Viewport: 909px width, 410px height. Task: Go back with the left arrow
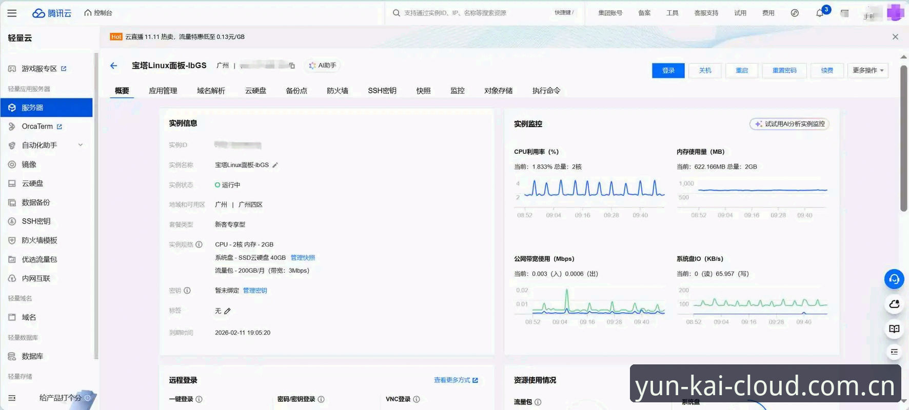click(114, 66)
